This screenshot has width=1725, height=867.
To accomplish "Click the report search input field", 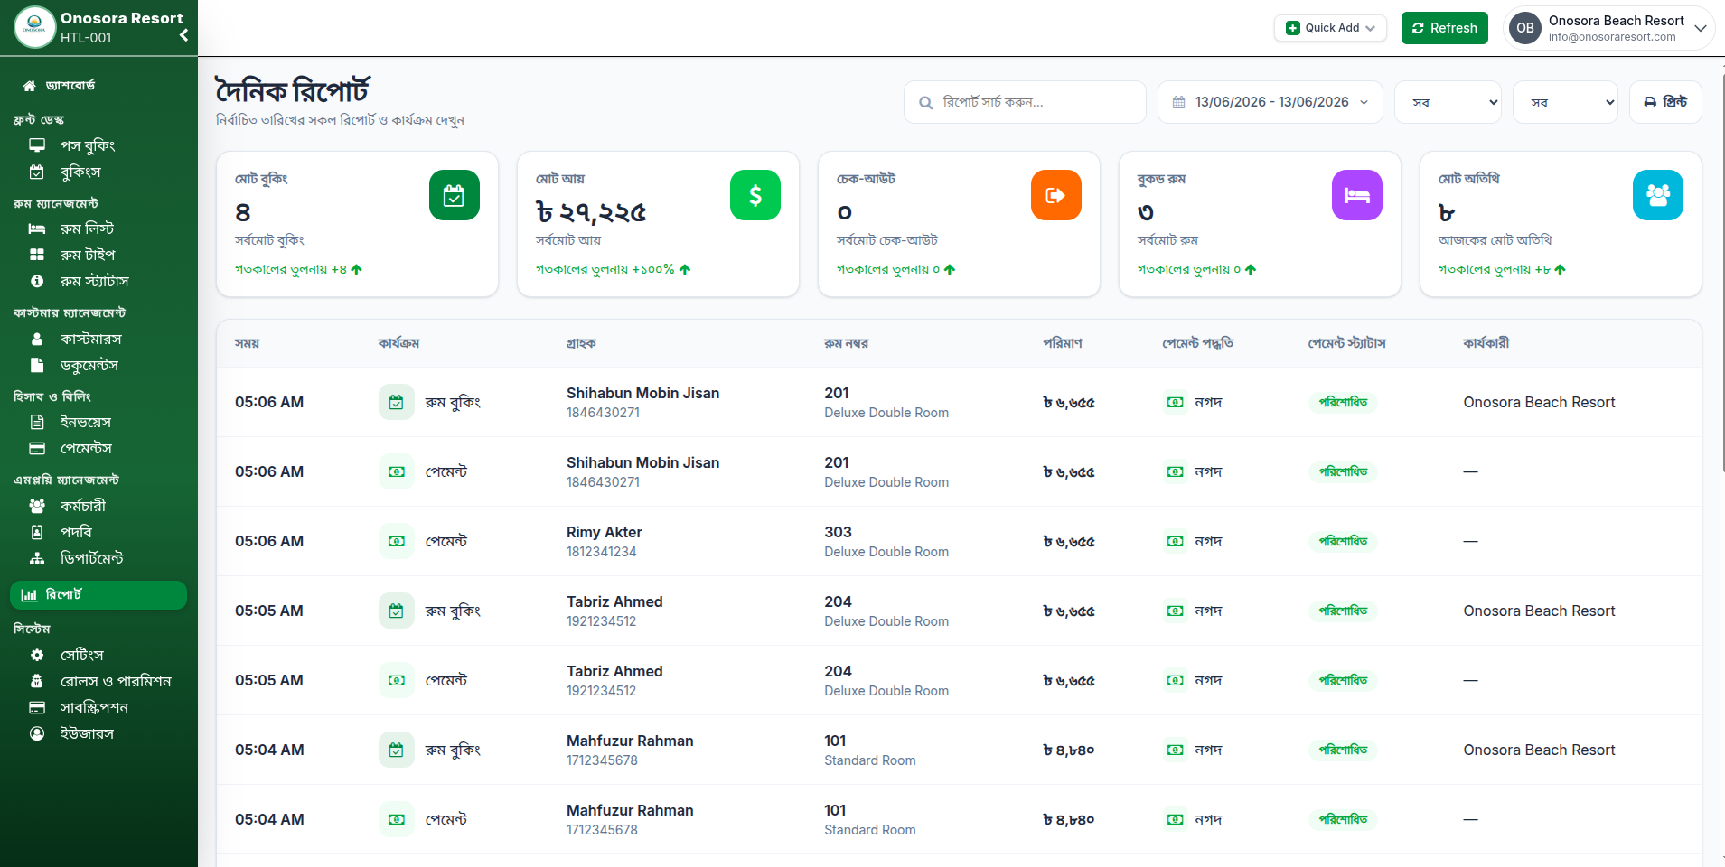I will pos(1025,102).
